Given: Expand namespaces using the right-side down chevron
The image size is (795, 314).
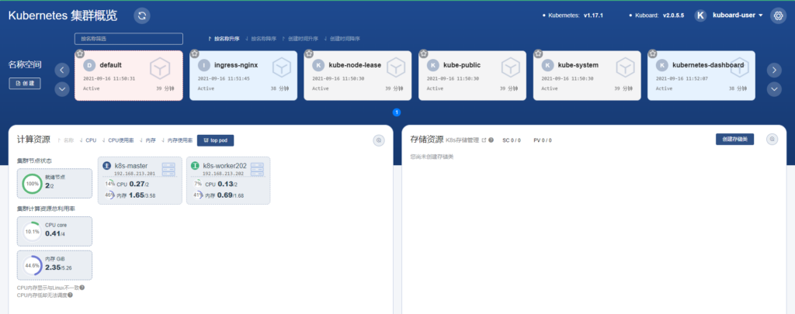Looking at the screenshot, I should pos(774,88).
